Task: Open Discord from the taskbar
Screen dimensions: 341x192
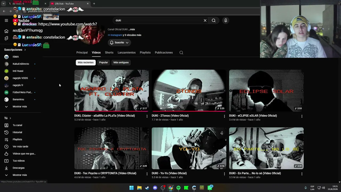Action: pos(155,188)
